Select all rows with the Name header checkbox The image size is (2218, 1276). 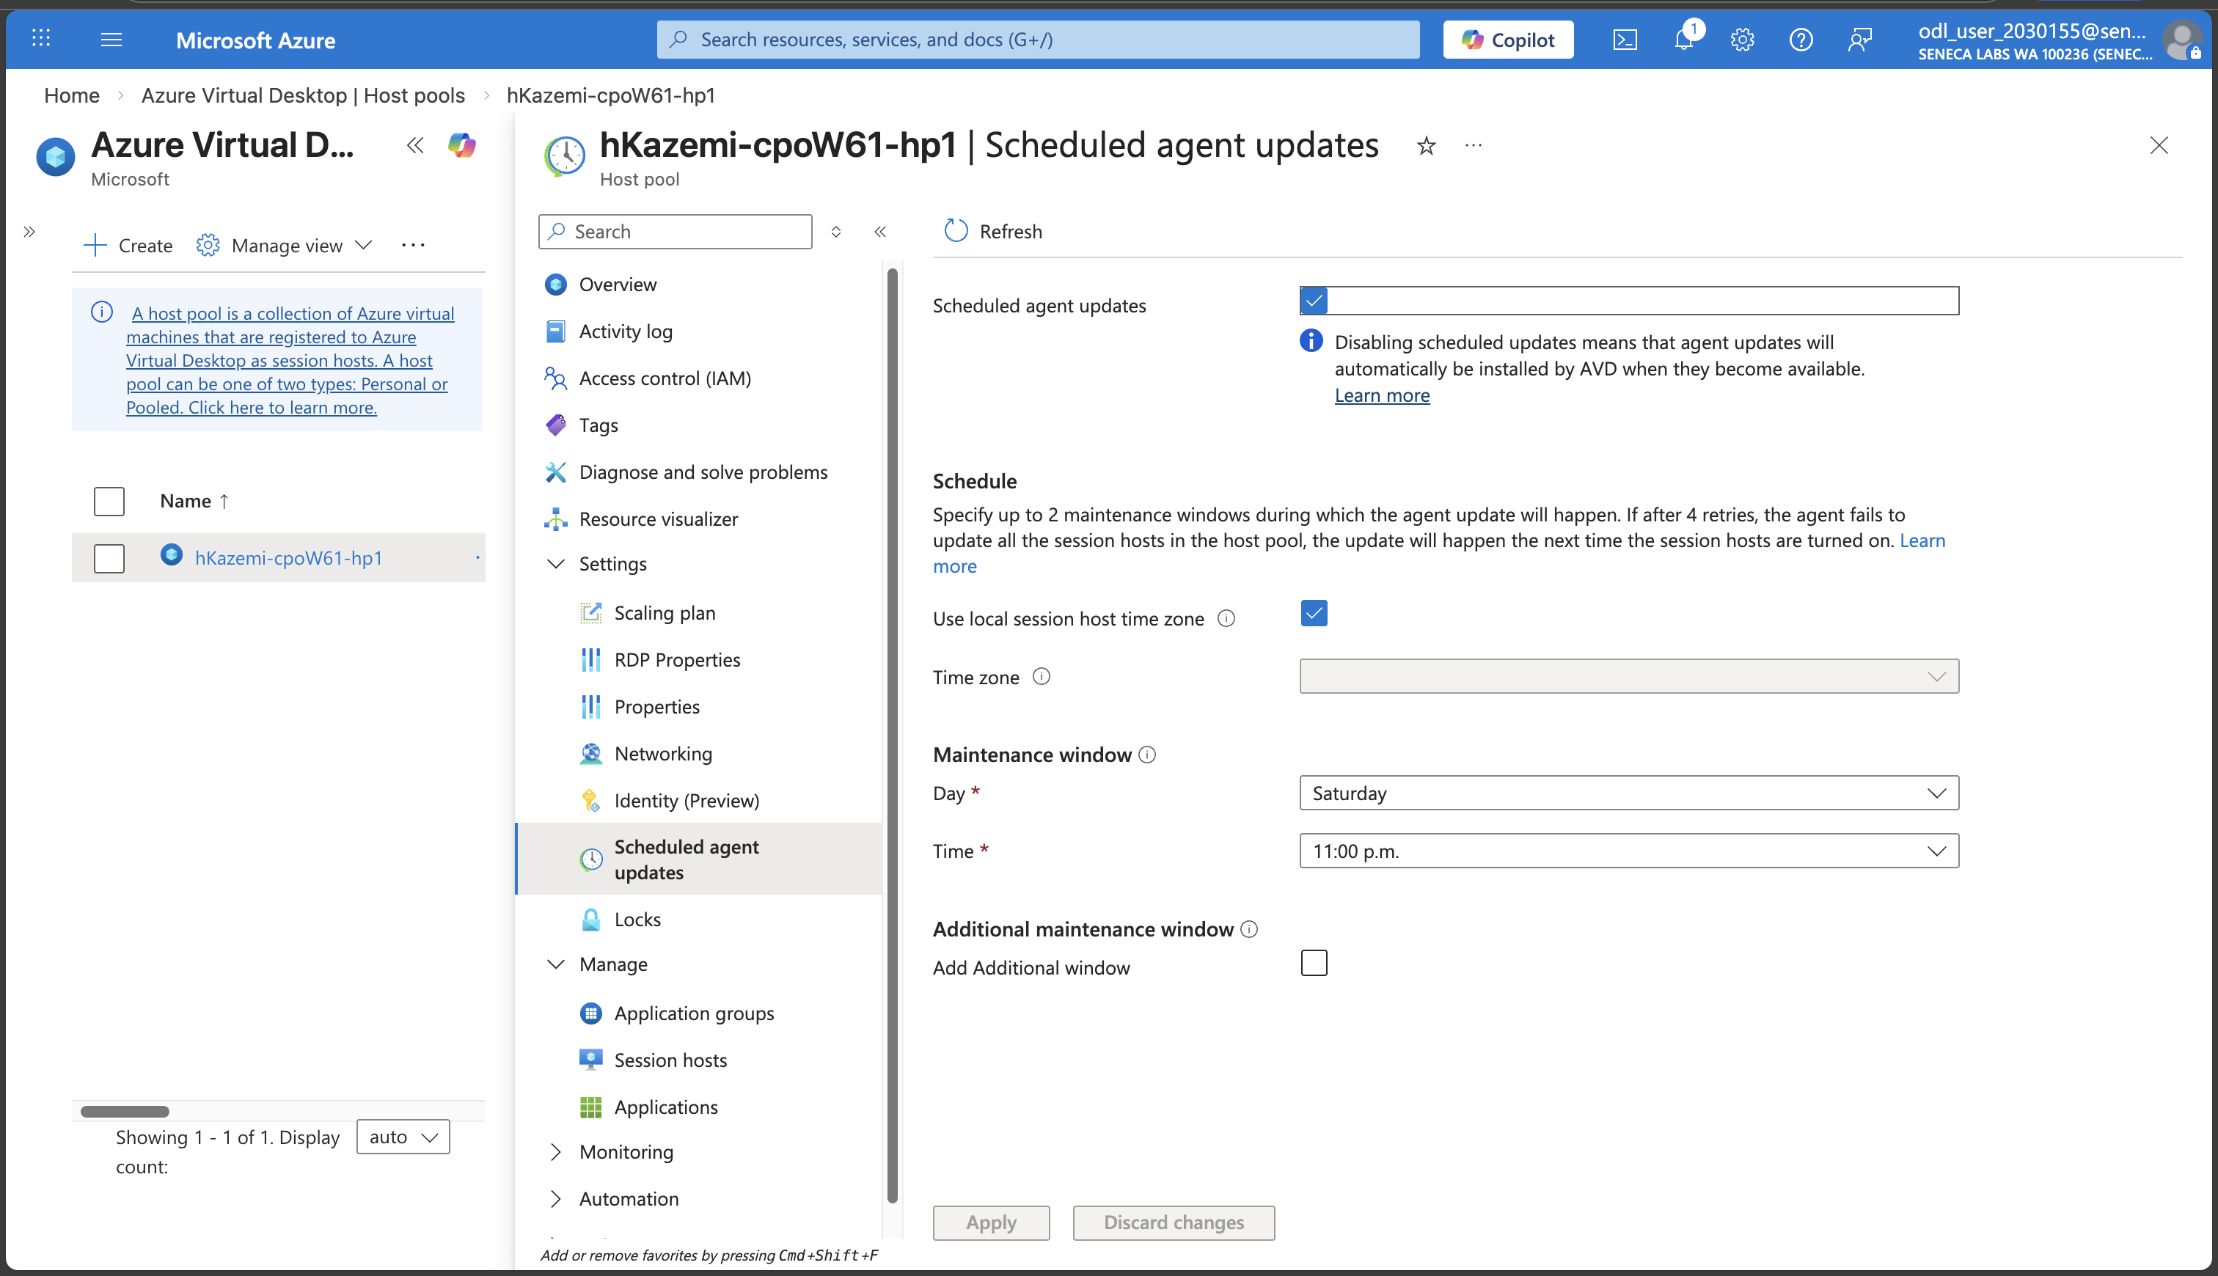point(109,502)
